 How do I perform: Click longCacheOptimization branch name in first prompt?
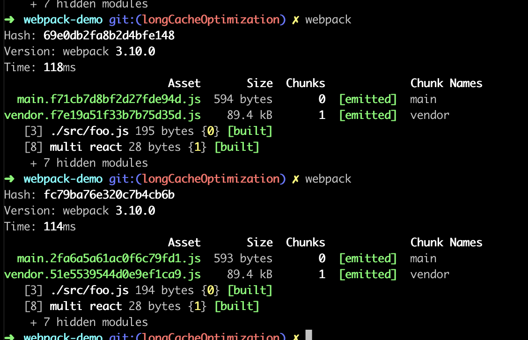[x=211, y=20]
